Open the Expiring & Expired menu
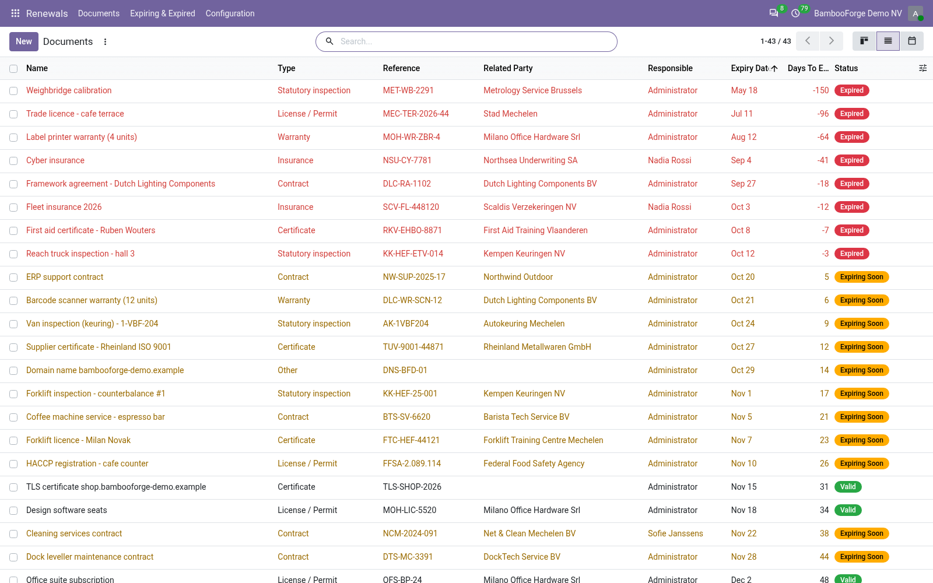Screen dimensions: 933x583 pyautogui.click(x=163, y=13)
